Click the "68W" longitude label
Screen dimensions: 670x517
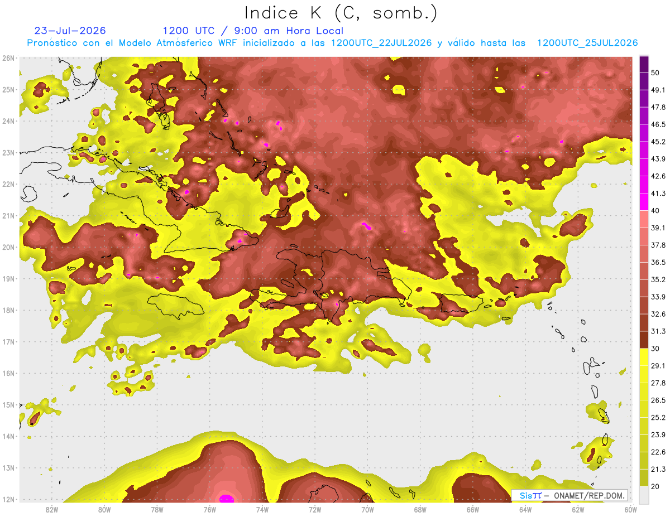[420, 509]
